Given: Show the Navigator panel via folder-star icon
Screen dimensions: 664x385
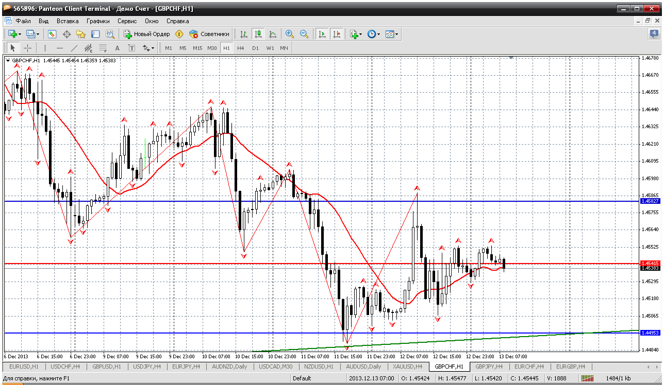Looking at the screenshot, I should click(81, 34).
